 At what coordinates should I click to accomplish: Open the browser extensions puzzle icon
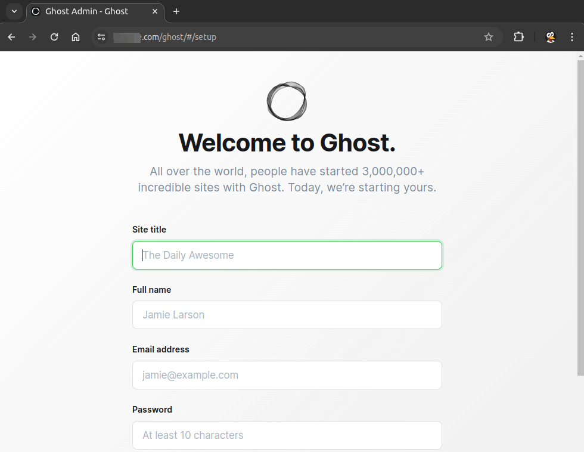(518, 37)
